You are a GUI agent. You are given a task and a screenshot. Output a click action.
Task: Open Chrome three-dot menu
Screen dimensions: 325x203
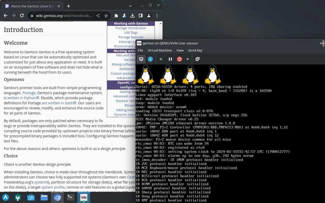(157, 16)
